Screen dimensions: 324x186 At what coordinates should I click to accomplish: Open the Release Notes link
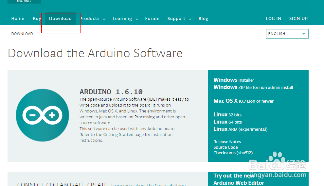[x=227, y=142]
